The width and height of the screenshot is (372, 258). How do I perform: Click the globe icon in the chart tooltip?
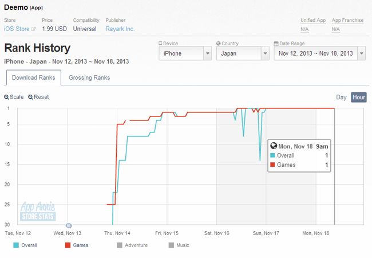click(274, 146)
